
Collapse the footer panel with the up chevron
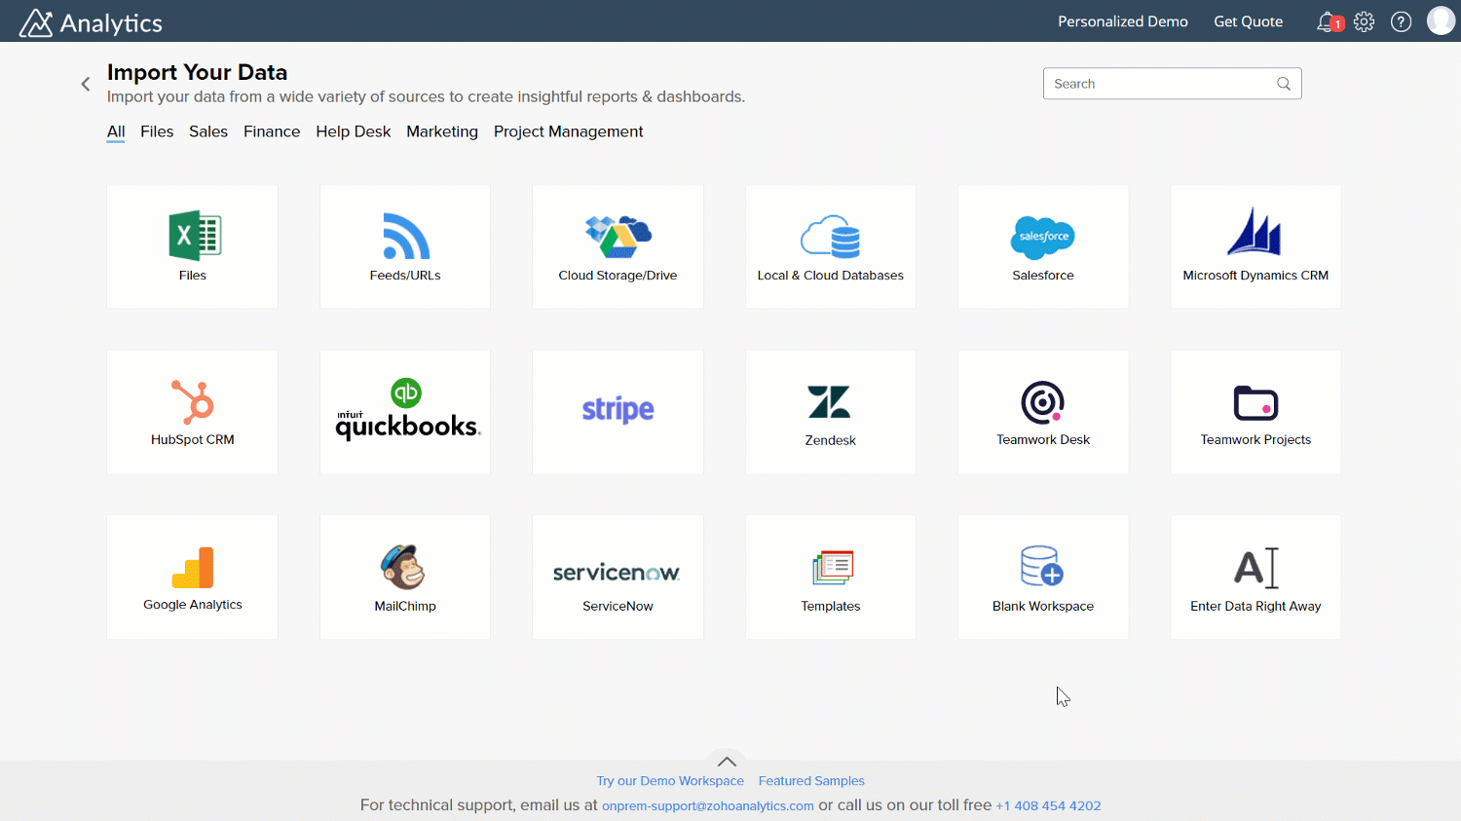click(x=727, y=761)
